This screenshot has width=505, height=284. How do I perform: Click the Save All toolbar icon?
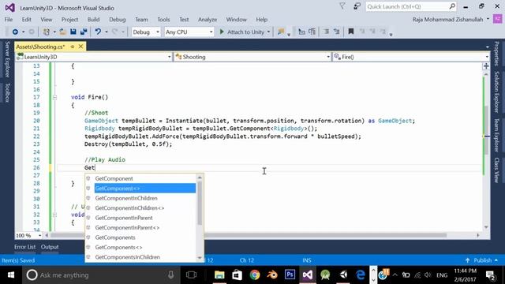coord(84,32)
